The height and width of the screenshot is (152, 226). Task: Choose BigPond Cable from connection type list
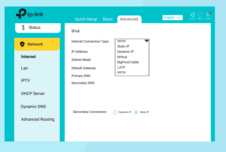tap(128, 62)
